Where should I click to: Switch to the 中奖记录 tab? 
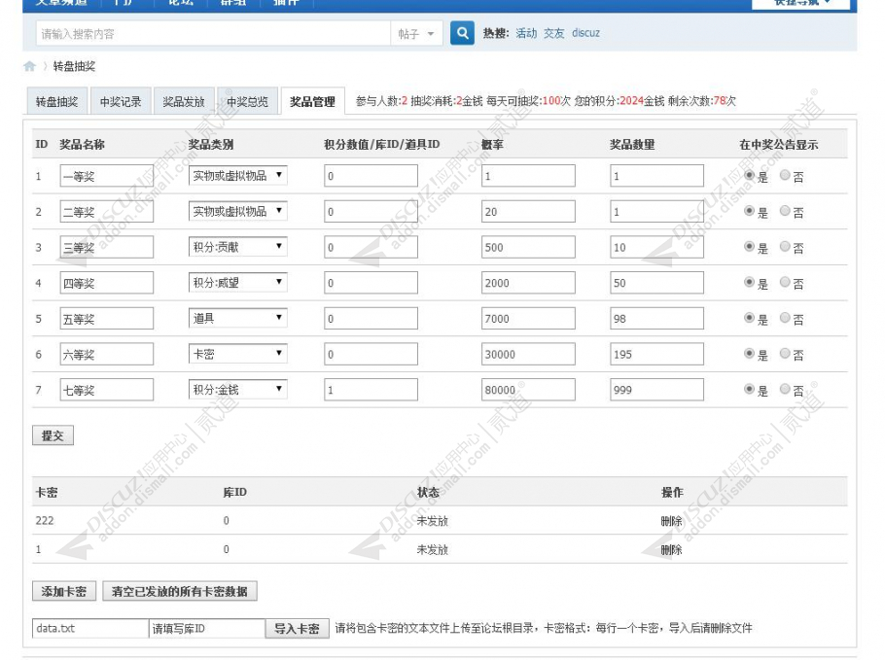click(x=121, y=101)
